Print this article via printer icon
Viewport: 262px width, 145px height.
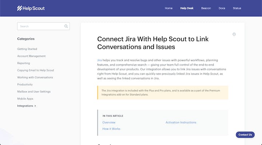pos(234,34)
